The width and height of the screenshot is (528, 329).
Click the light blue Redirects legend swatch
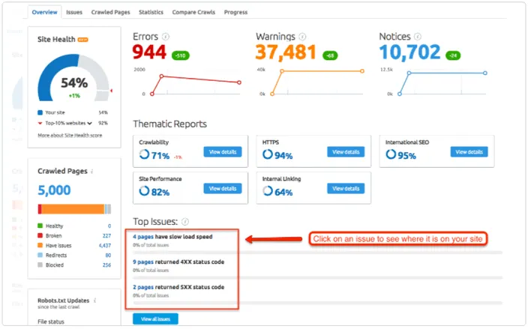pyautogui.click(x=40, y=255)
